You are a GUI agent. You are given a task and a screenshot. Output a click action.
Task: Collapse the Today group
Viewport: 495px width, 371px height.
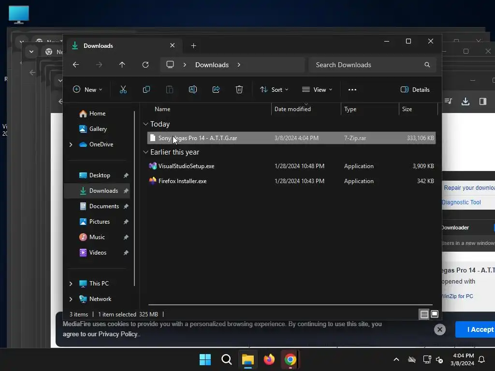coord(146,124)
